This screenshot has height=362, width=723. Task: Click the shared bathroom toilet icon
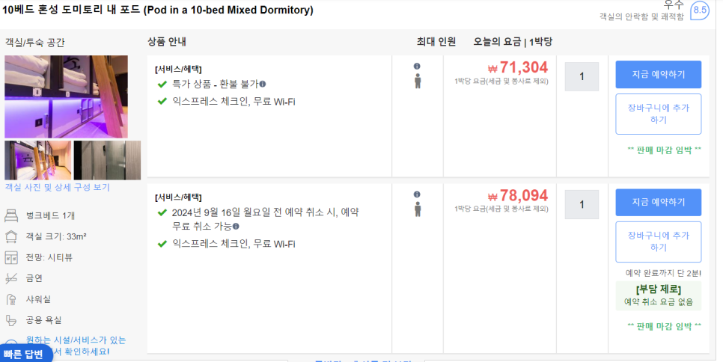(11, 320)
